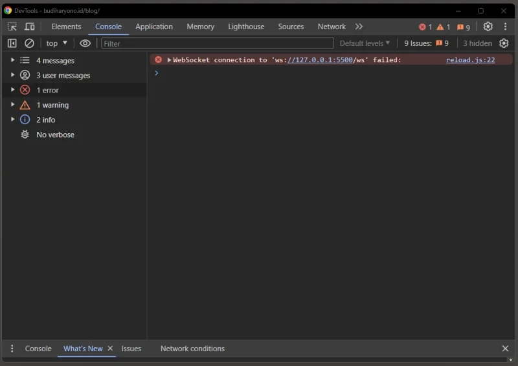Focus the Filter input field
This screenshot has height=366, width=518.
click(218, 43)
